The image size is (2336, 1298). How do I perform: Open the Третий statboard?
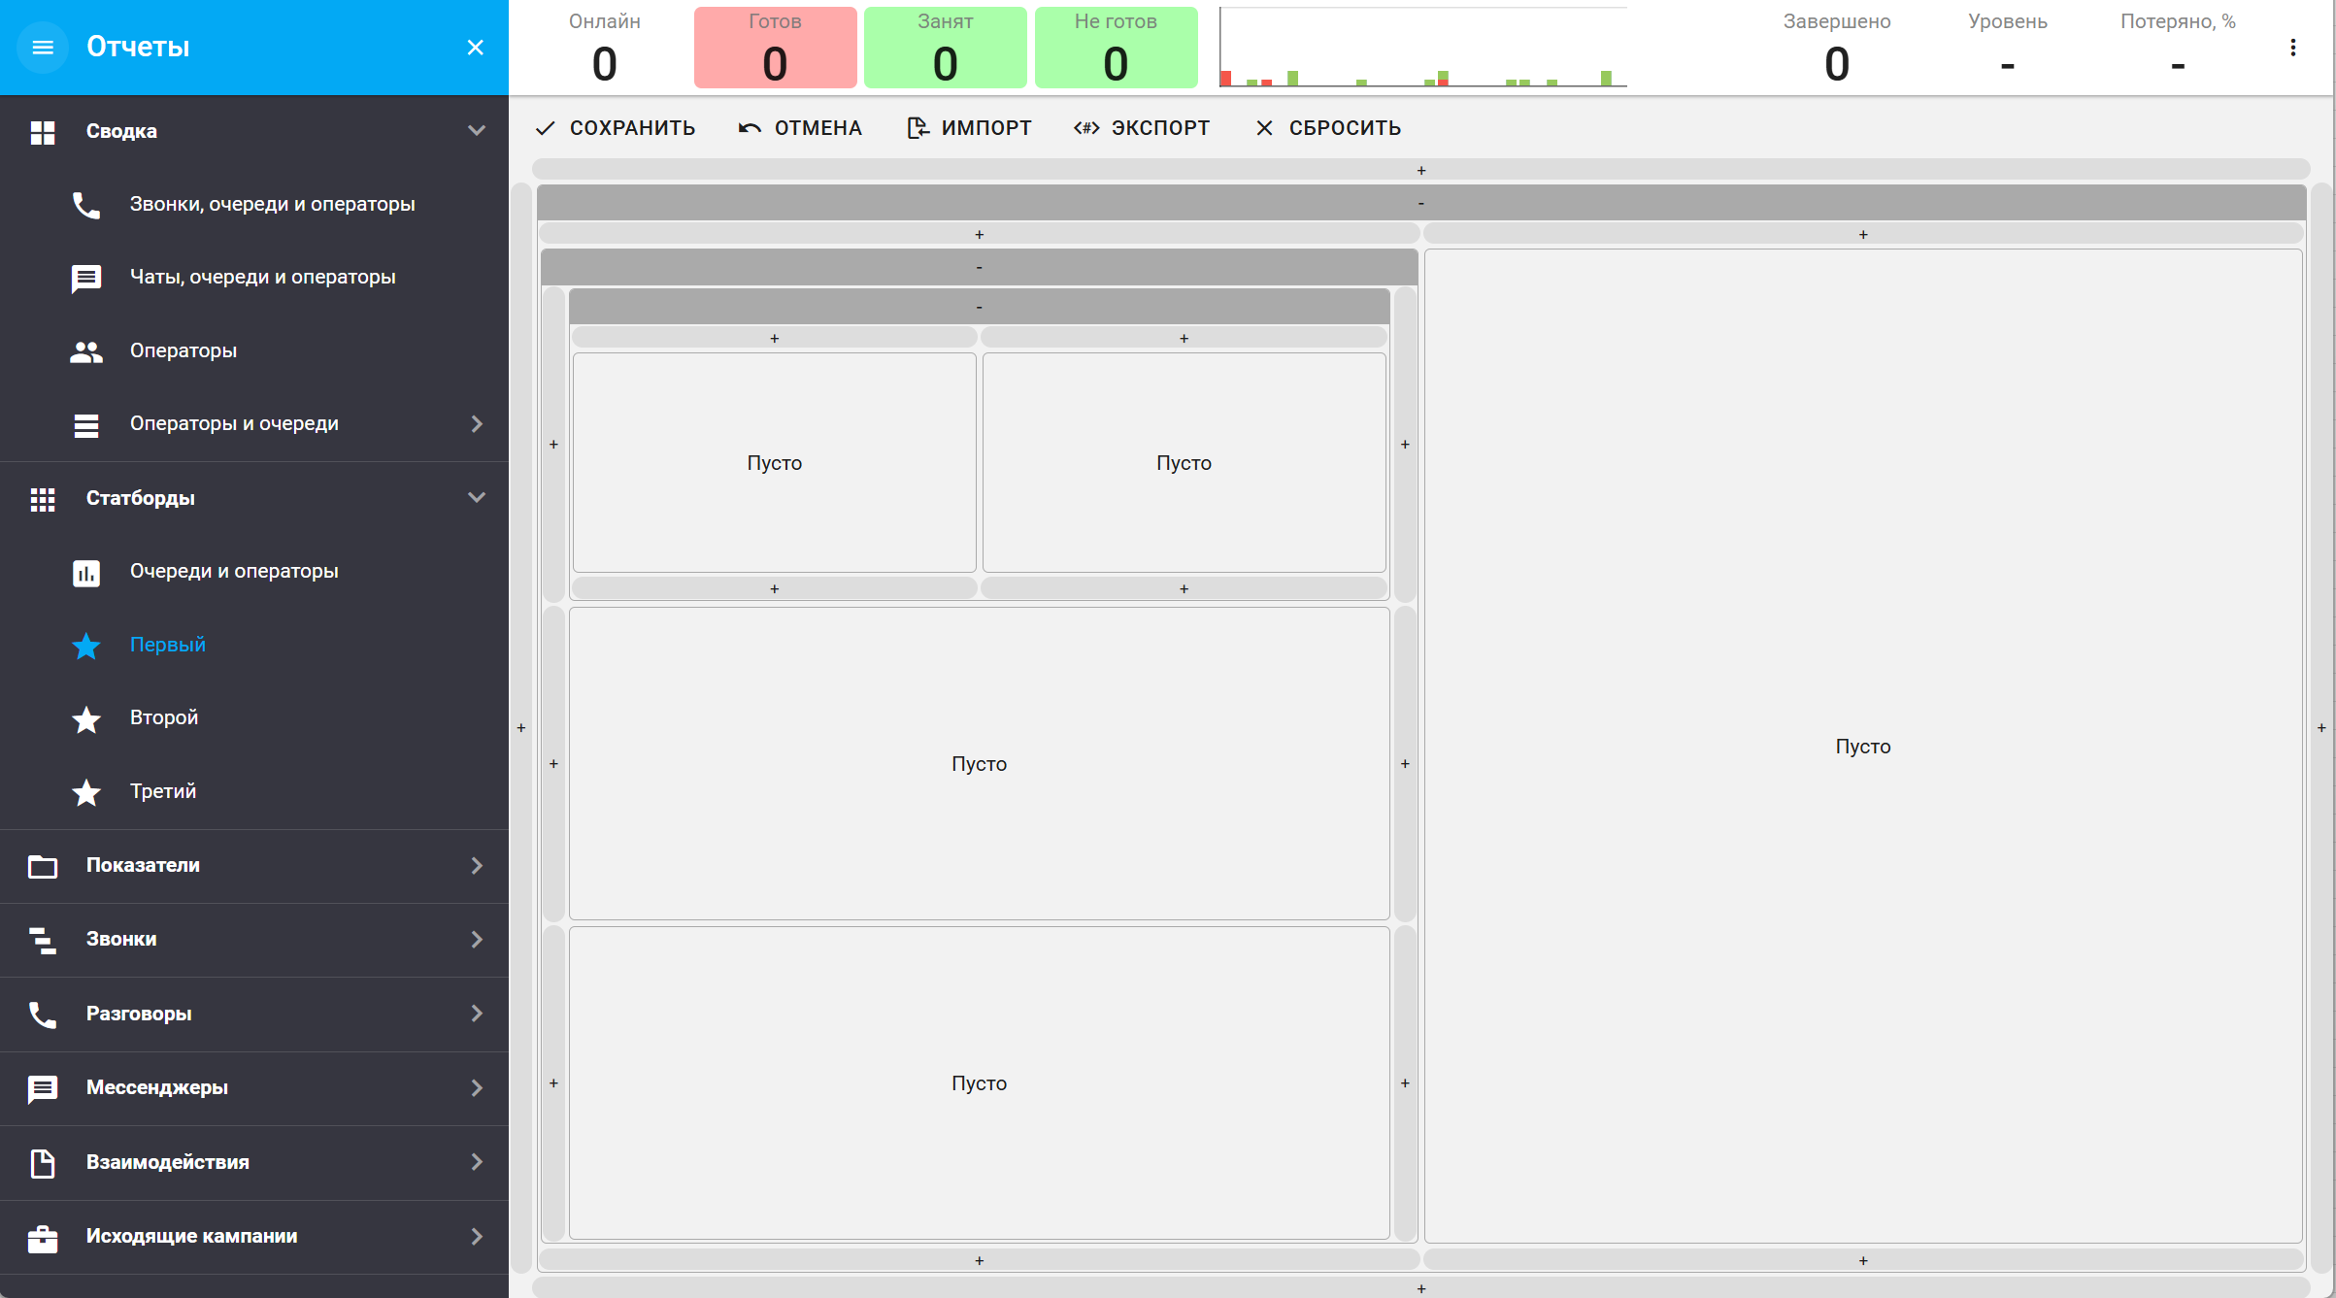163,791
